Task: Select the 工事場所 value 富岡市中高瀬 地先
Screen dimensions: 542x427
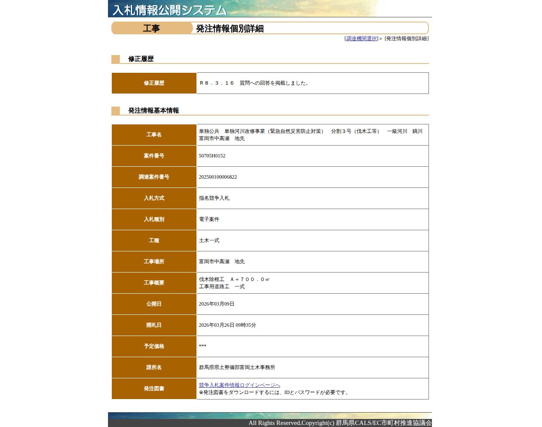Action: click(x=222, y=262)
